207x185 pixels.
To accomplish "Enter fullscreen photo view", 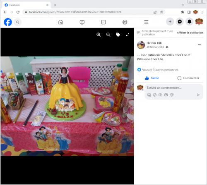I will coord(128,35).
